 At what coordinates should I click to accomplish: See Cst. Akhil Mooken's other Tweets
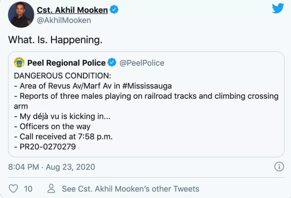click(x=131, y=189)
